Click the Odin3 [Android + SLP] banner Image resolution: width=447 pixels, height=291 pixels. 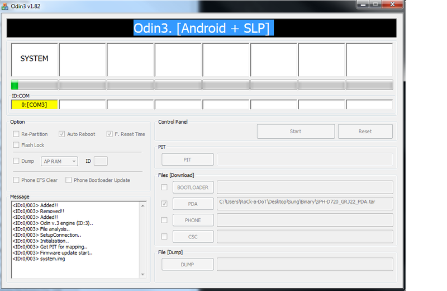(202, 28)
